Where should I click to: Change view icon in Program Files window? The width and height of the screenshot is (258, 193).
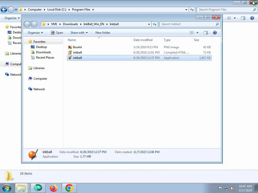pos(229,18)
